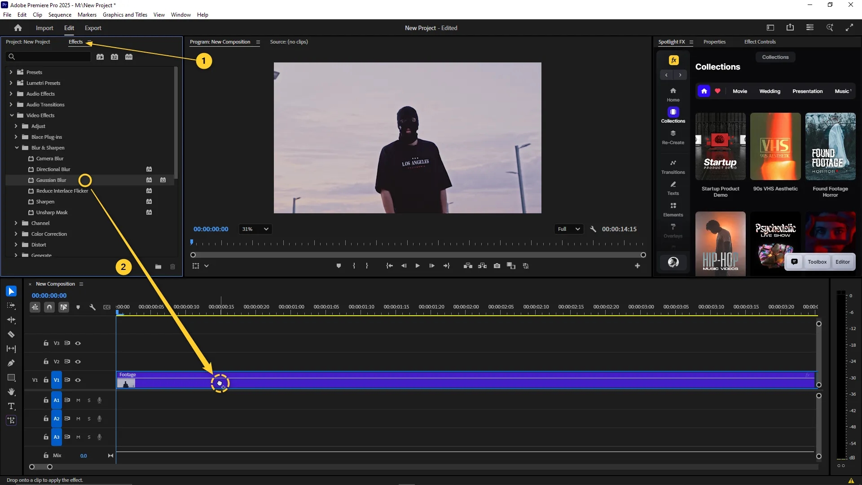Open Spotlight FX Re-Create section
Screen dimensions: 862x485
coord(673,137)
